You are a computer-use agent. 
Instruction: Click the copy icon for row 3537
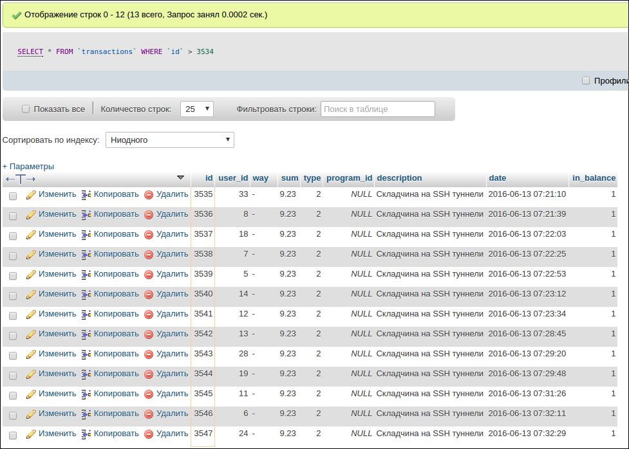point(86,235)
